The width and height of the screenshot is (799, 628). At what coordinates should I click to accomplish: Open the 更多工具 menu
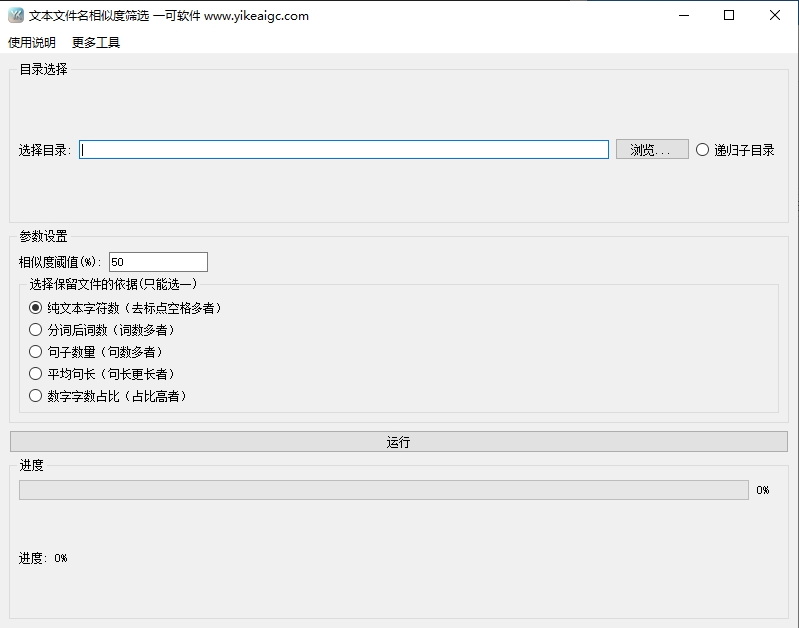point(96,43)
